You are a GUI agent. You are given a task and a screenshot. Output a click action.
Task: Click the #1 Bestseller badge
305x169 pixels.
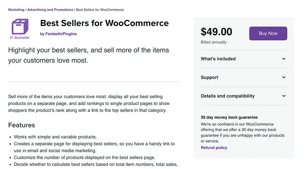click(x=21, y=38)
